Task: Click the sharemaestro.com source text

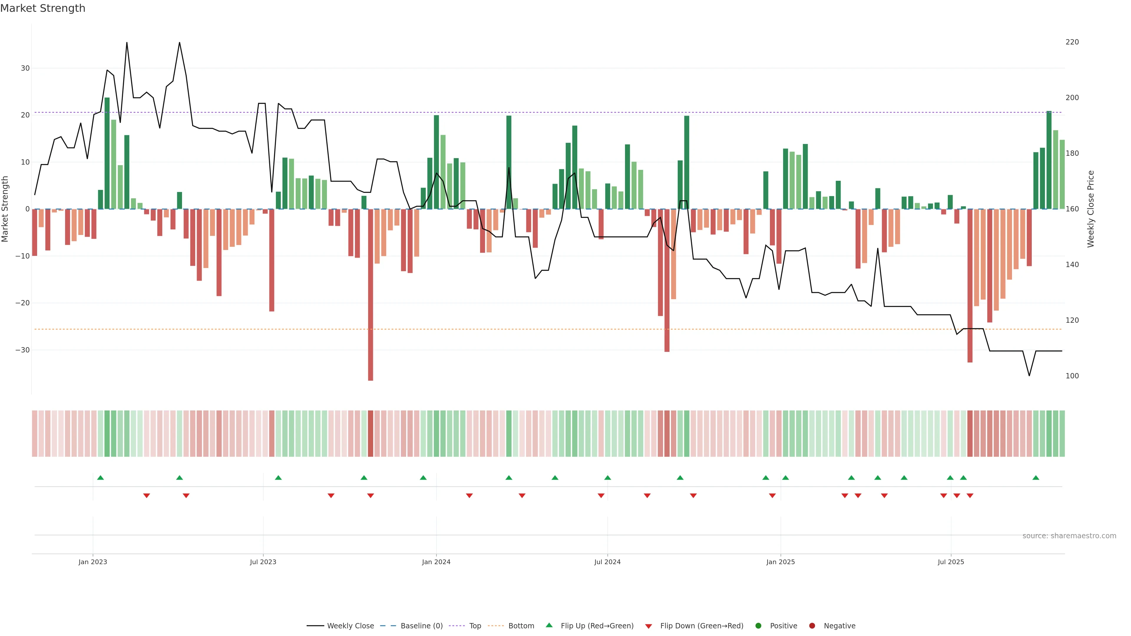Action: tap(1069, 536)
